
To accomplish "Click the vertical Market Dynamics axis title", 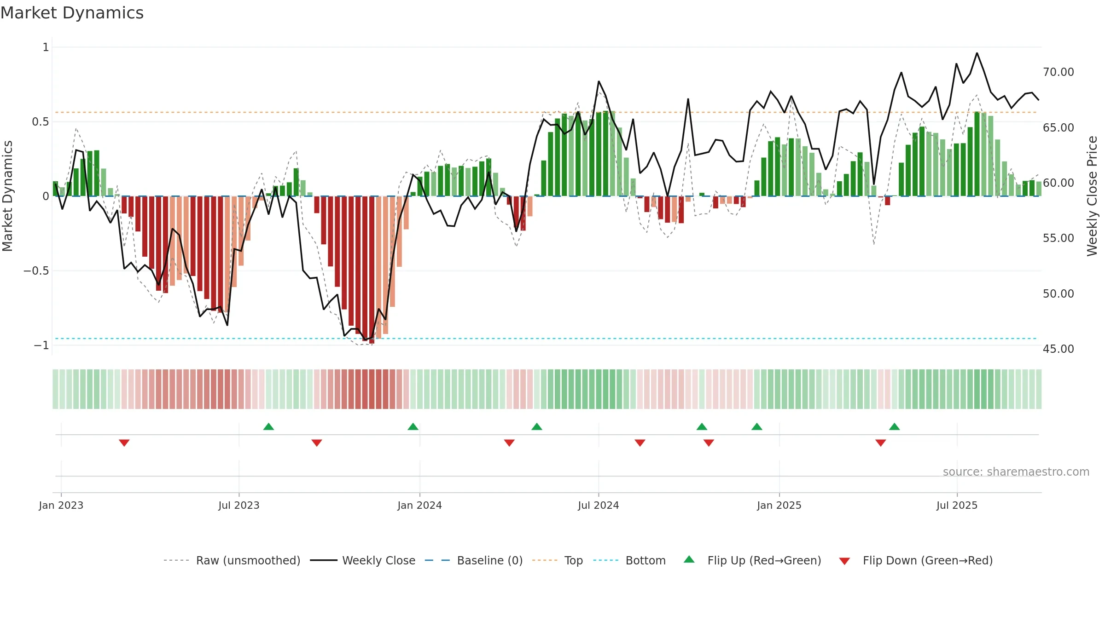I will point(7,196).
